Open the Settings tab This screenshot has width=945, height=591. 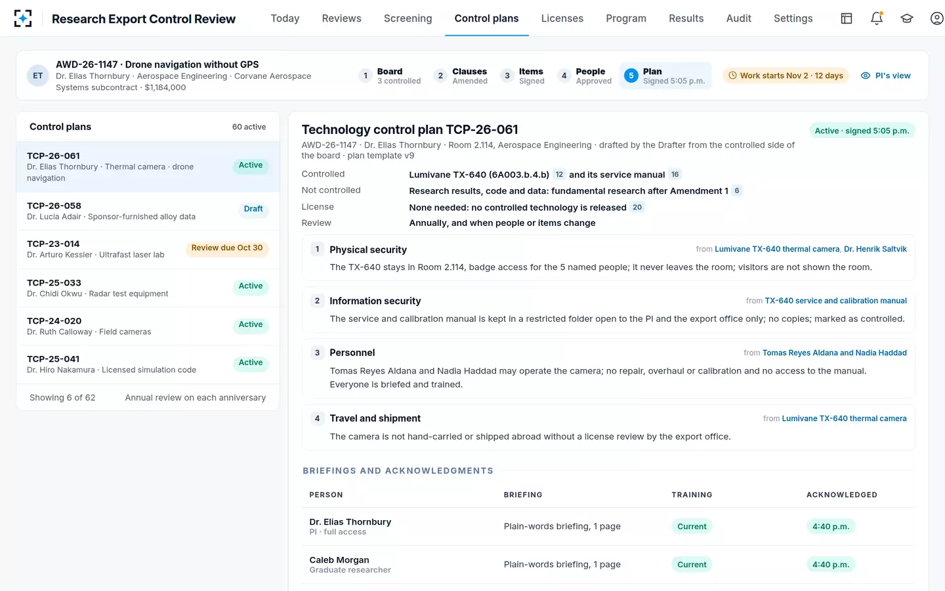(x=793, y=18)
